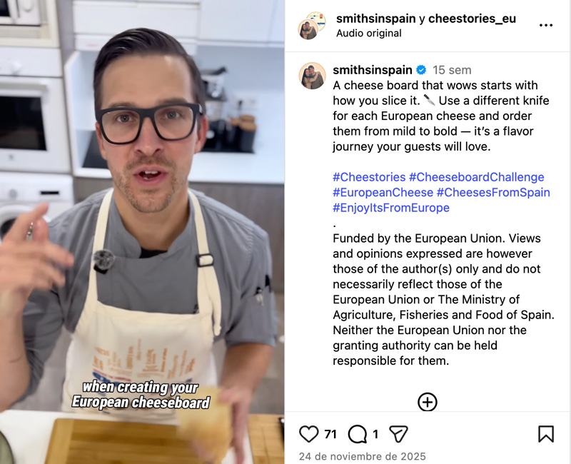This screenshot has height=464, width=571.
Task: Follow the #EuropeanCheese hashtag link
Action: 383,192
